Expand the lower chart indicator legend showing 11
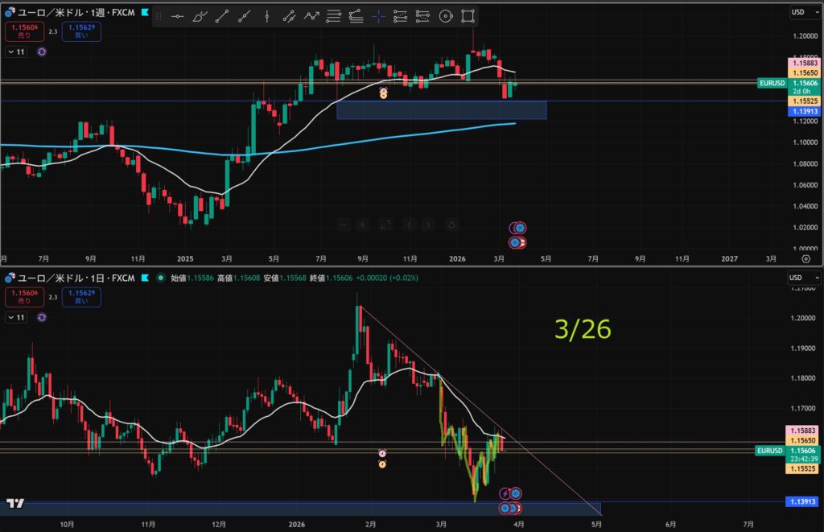Image resolution: width=824 pixels, height=532 pixels. [x=16, y=318]
